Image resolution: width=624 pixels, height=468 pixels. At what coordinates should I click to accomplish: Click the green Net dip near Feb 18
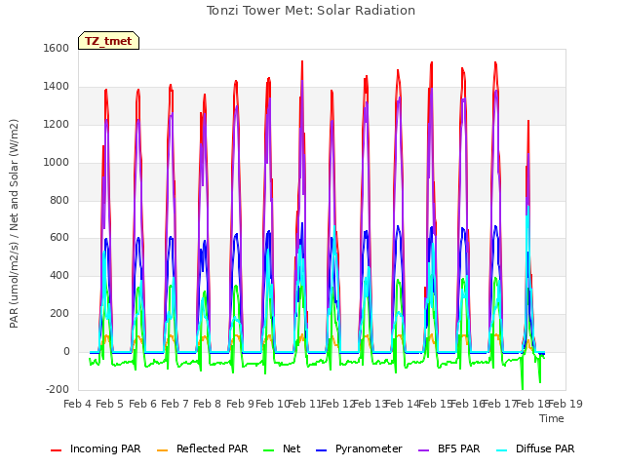523,387
